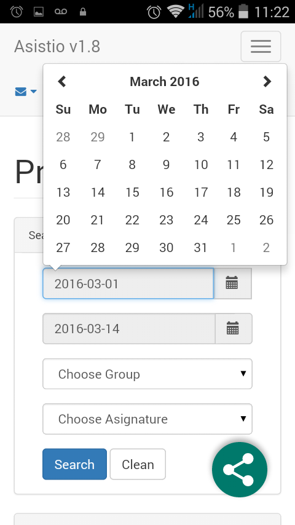The width and height of the screenshot is (295, 525).
Task: Expand the Choose Asignature dropdown
Action: tap(147, 419)
